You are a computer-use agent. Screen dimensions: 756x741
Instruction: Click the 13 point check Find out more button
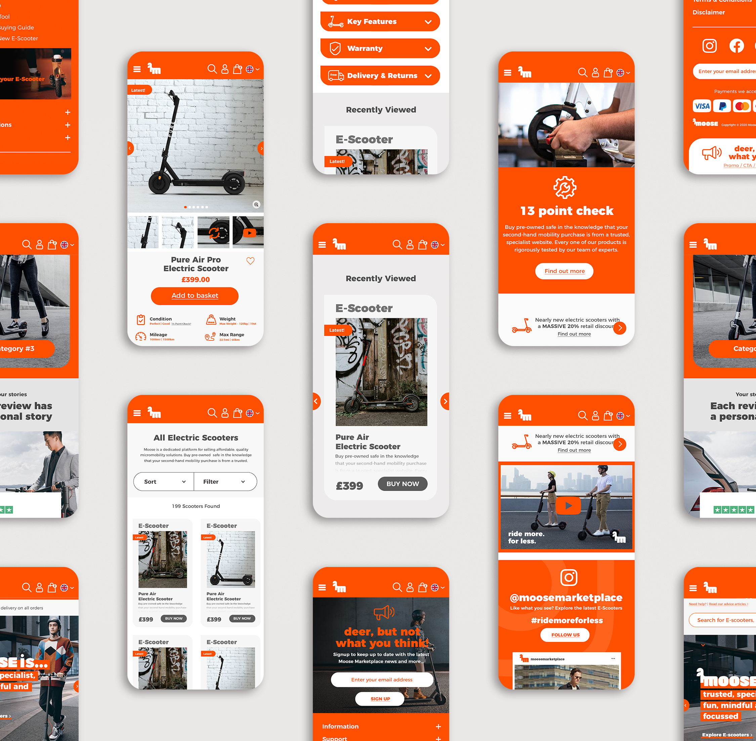tap(564, 271)
